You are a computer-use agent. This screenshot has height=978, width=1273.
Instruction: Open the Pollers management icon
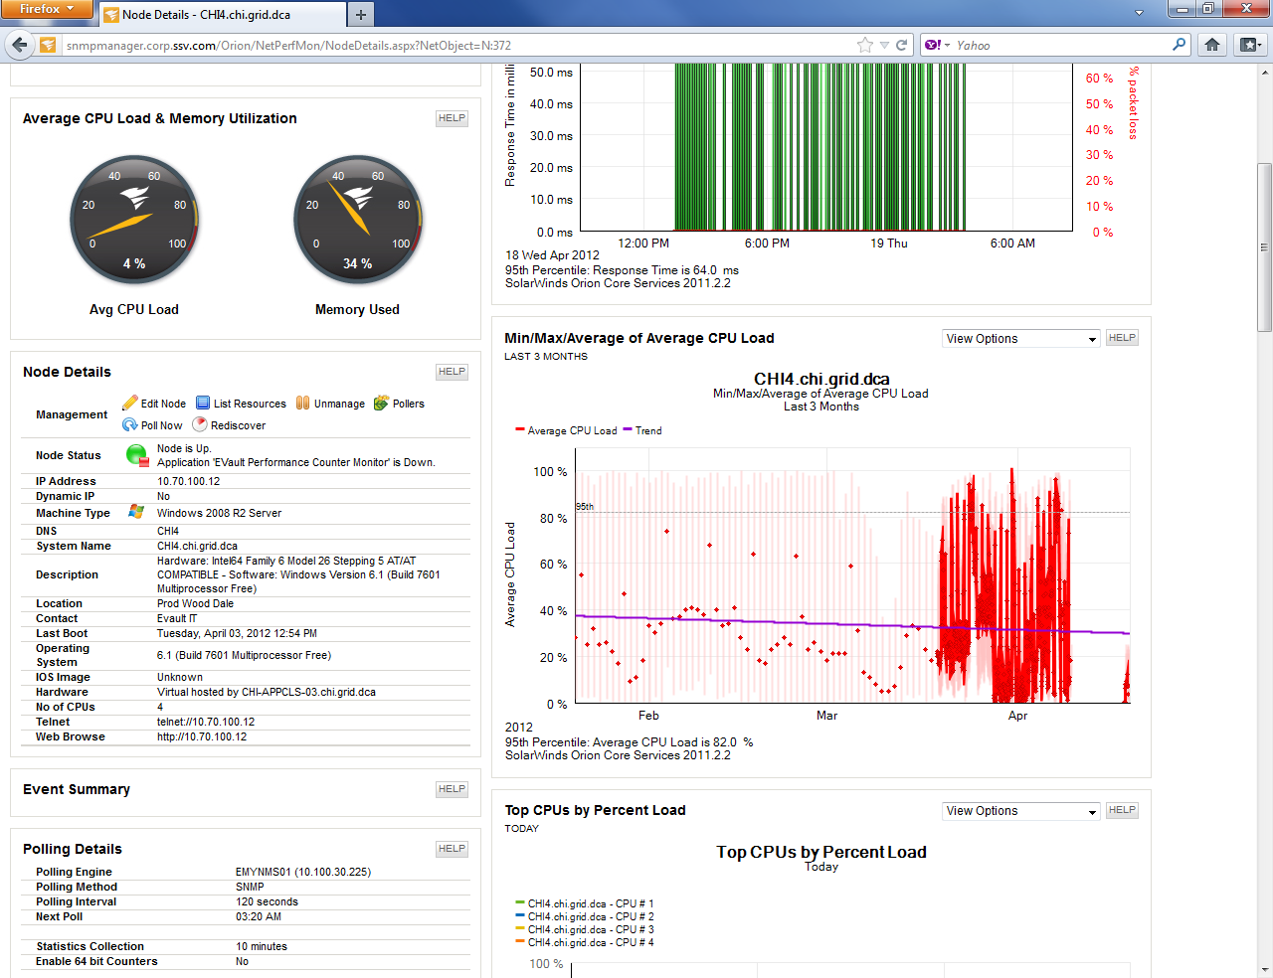[381, 403]
